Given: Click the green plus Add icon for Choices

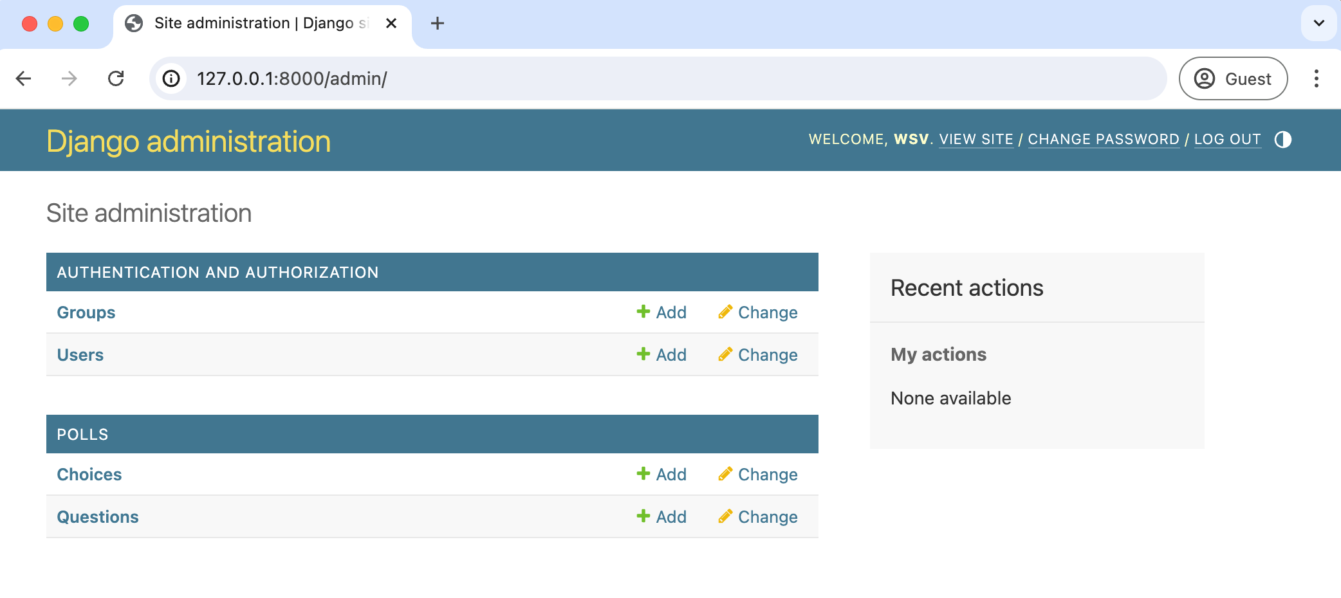Looking at the screenshot, I should [x=643, y=474].
